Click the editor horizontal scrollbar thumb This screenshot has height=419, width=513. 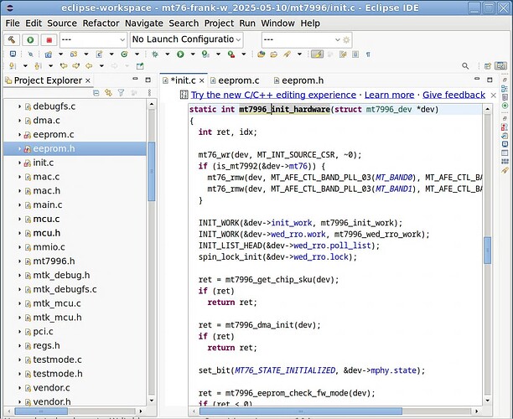point(300,411)
